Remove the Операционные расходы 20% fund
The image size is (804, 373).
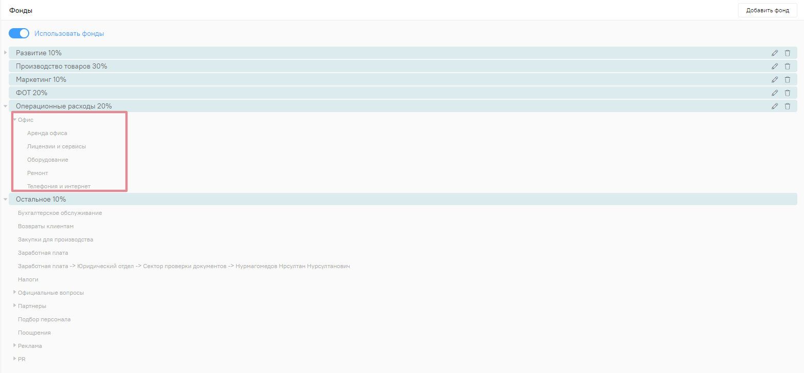(788, 106)
